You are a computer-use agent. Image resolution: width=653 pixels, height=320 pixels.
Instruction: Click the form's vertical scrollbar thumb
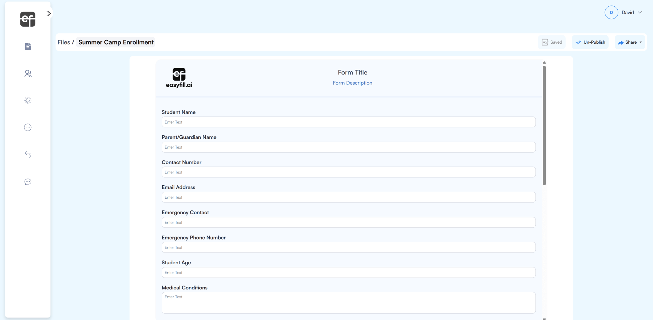coord(544,125)
